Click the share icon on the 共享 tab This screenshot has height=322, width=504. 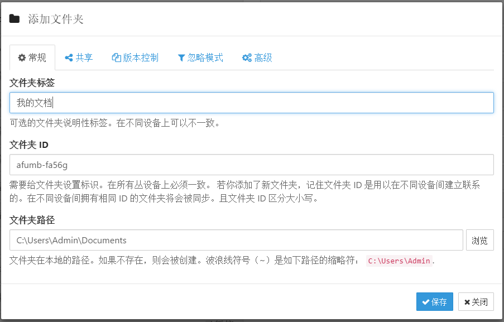click(x=69, y=58)
